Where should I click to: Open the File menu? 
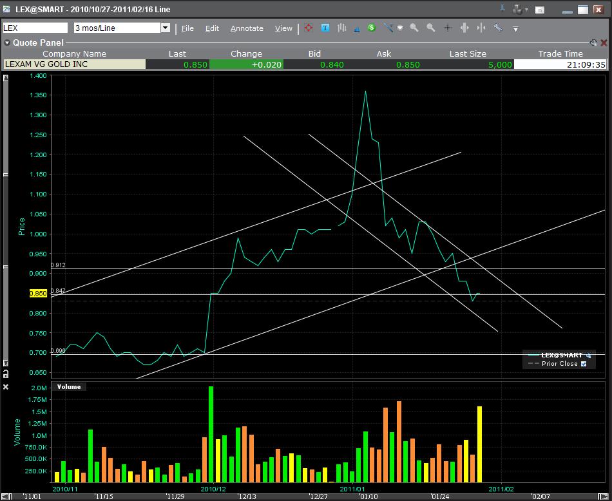(x=187, y=28)
